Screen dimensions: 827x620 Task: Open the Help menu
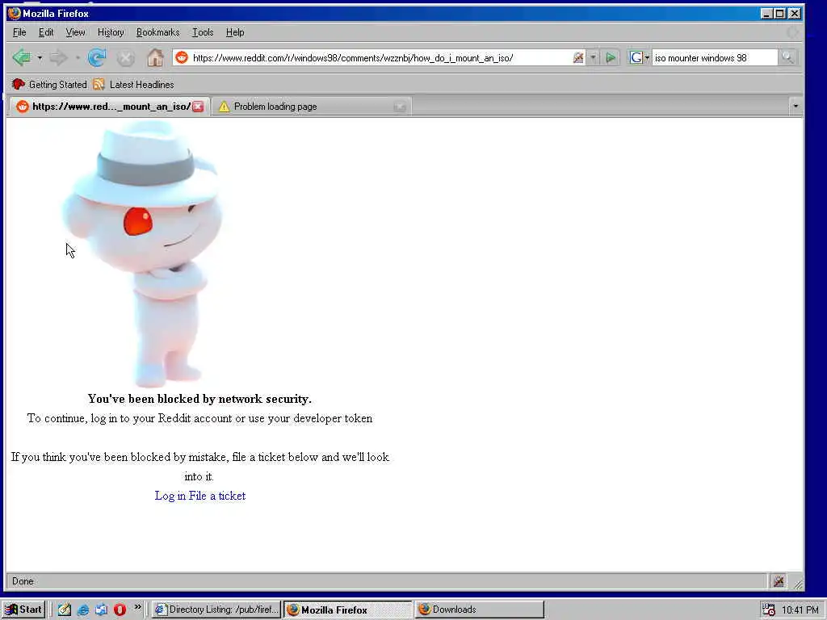[235, 32]
